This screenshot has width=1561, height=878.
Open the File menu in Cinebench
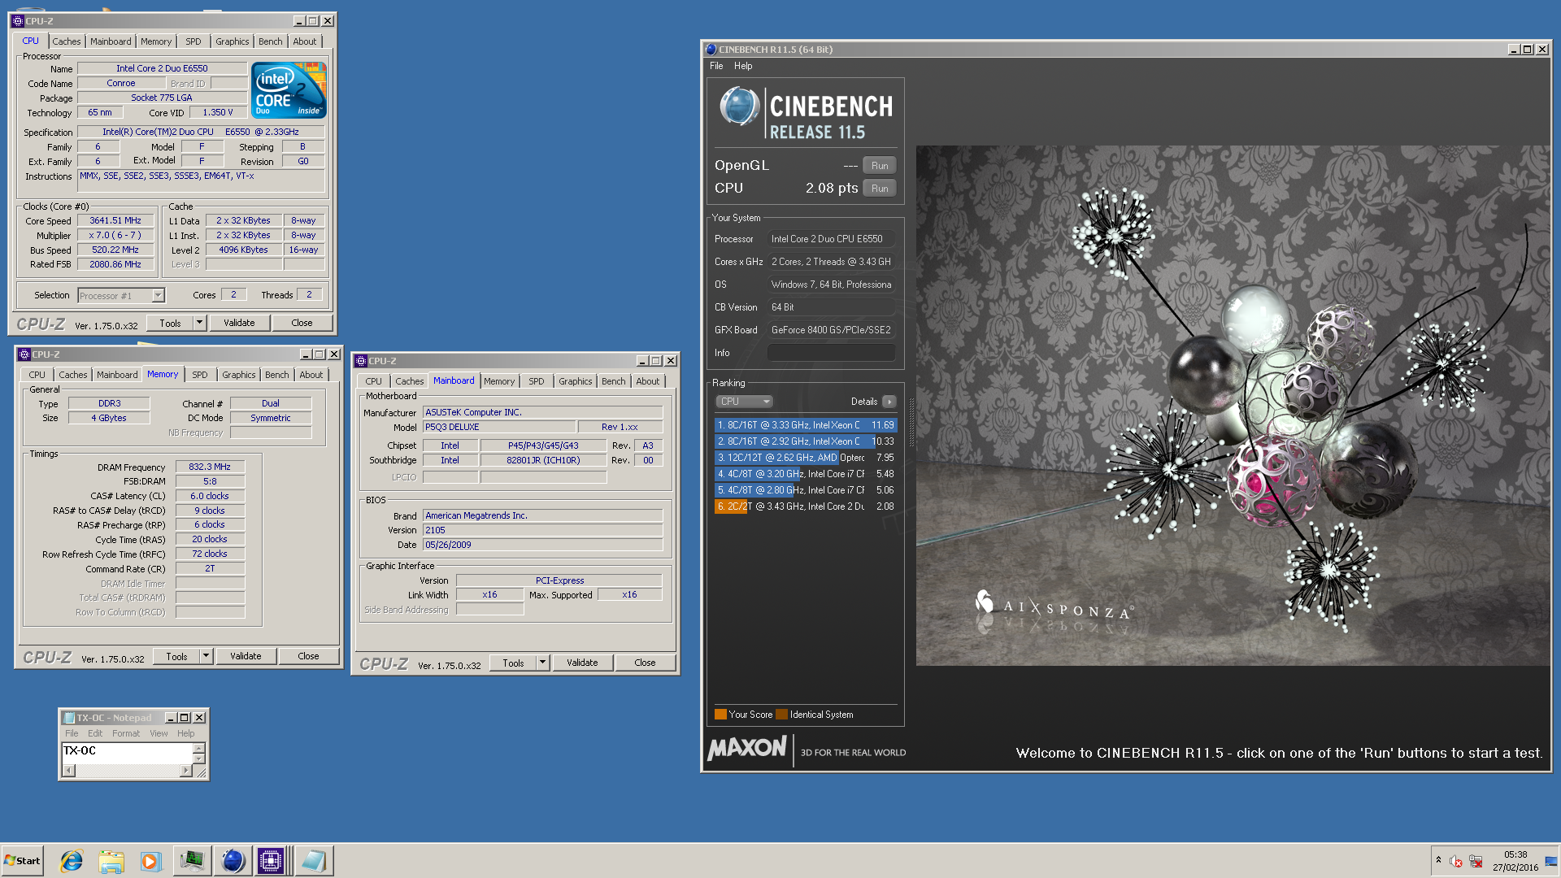[x=716, y=66]
